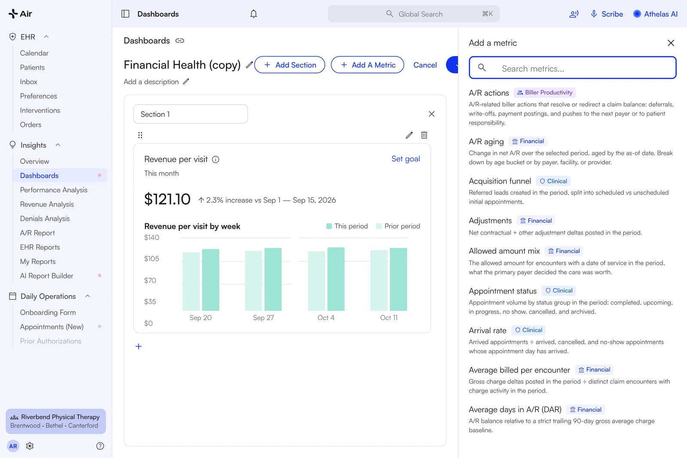Edit description pencil icon
Screen dimensions: 687x458
[186, 82]
